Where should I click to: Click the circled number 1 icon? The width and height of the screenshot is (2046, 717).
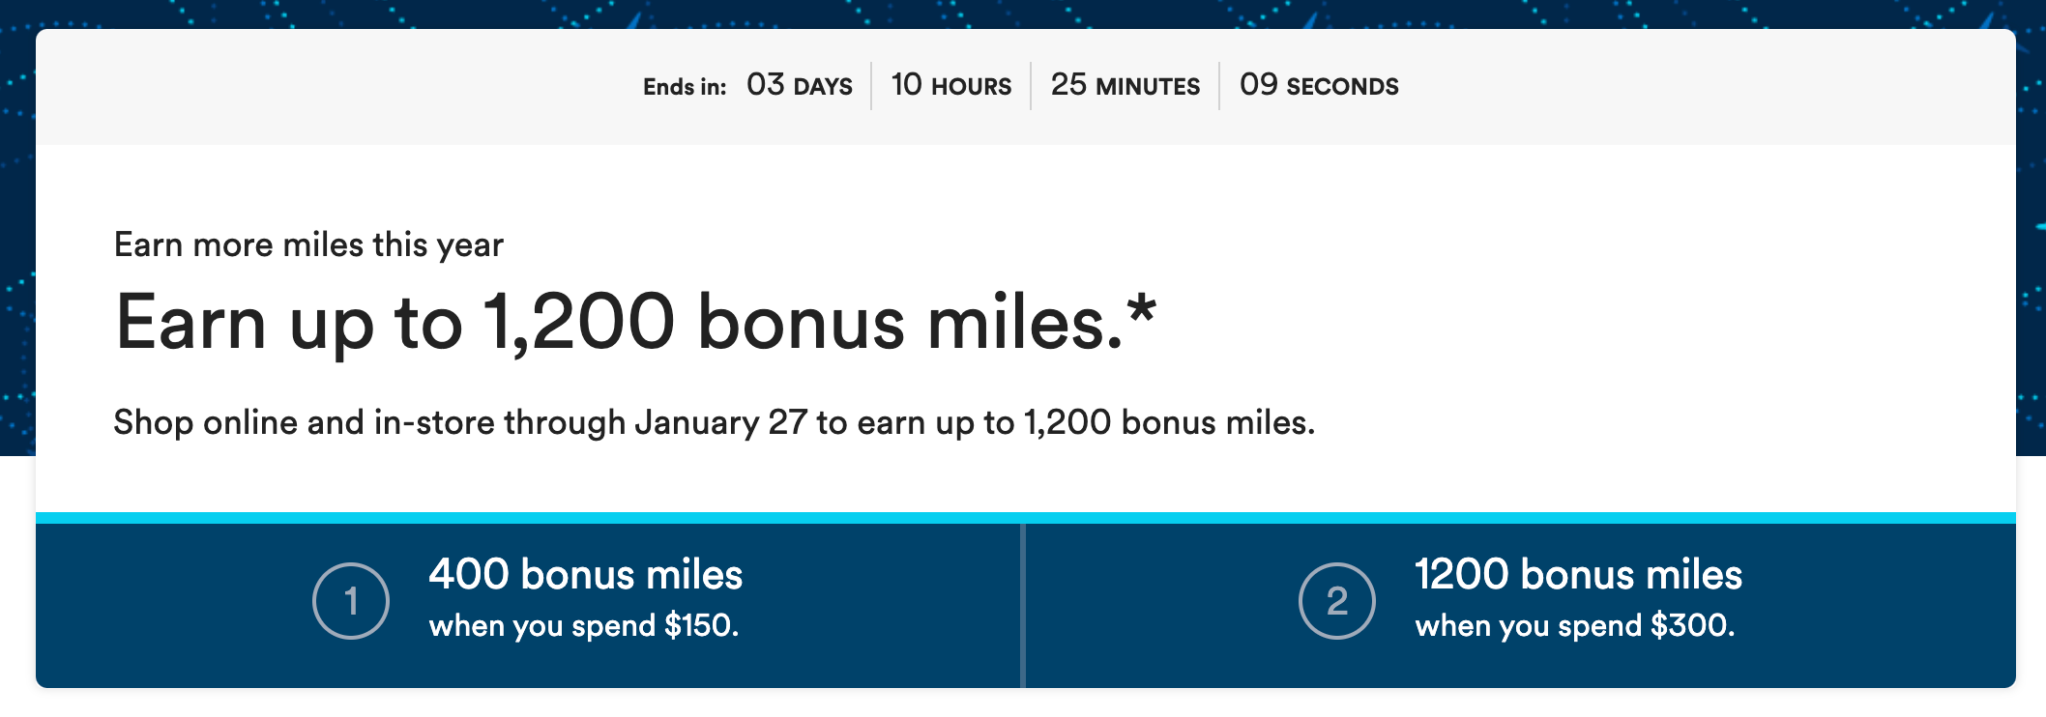[x=351, y=601]
